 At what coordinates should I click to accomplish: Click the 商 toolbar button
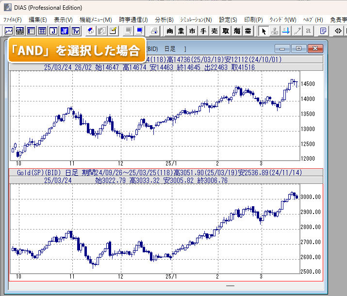point(170,31)
